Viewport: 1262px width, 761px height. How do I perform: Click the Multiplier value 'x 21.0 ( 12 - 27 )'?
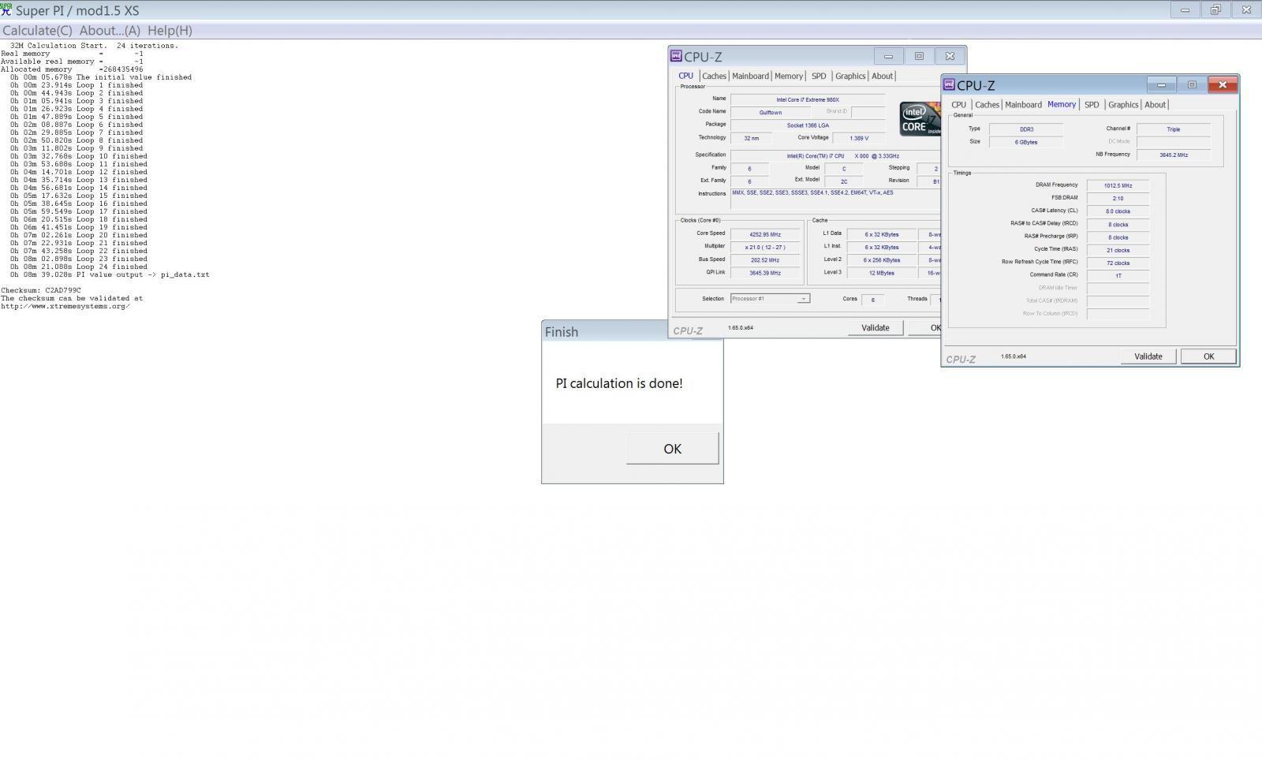coord(764,247)
